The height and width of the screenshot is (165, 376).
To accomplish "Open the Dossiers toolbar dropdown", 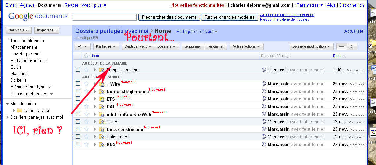I will 167,46.
